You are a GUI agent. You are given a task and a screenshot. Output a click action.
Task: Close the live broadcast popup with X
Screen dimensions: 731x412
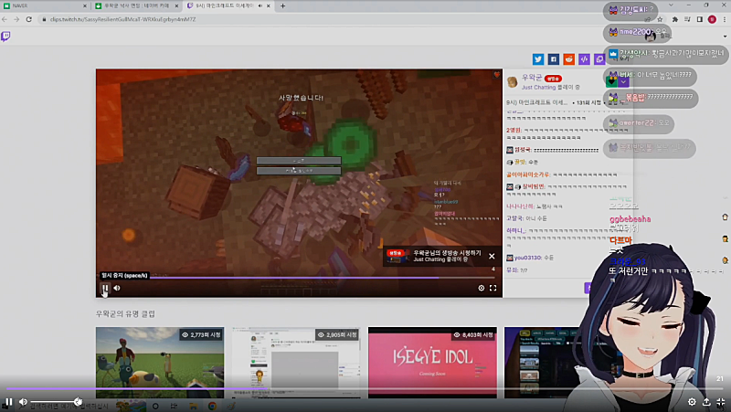(x=492, y=256)
